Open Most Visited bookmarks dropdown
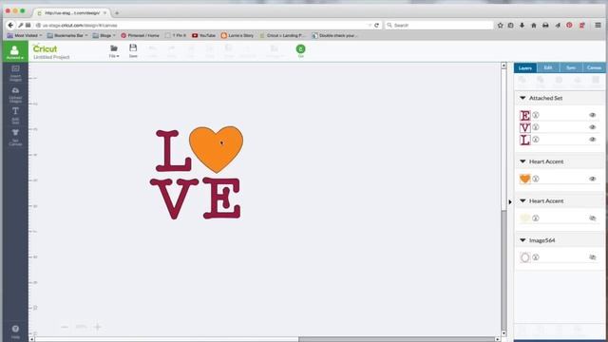 point(25,35)
